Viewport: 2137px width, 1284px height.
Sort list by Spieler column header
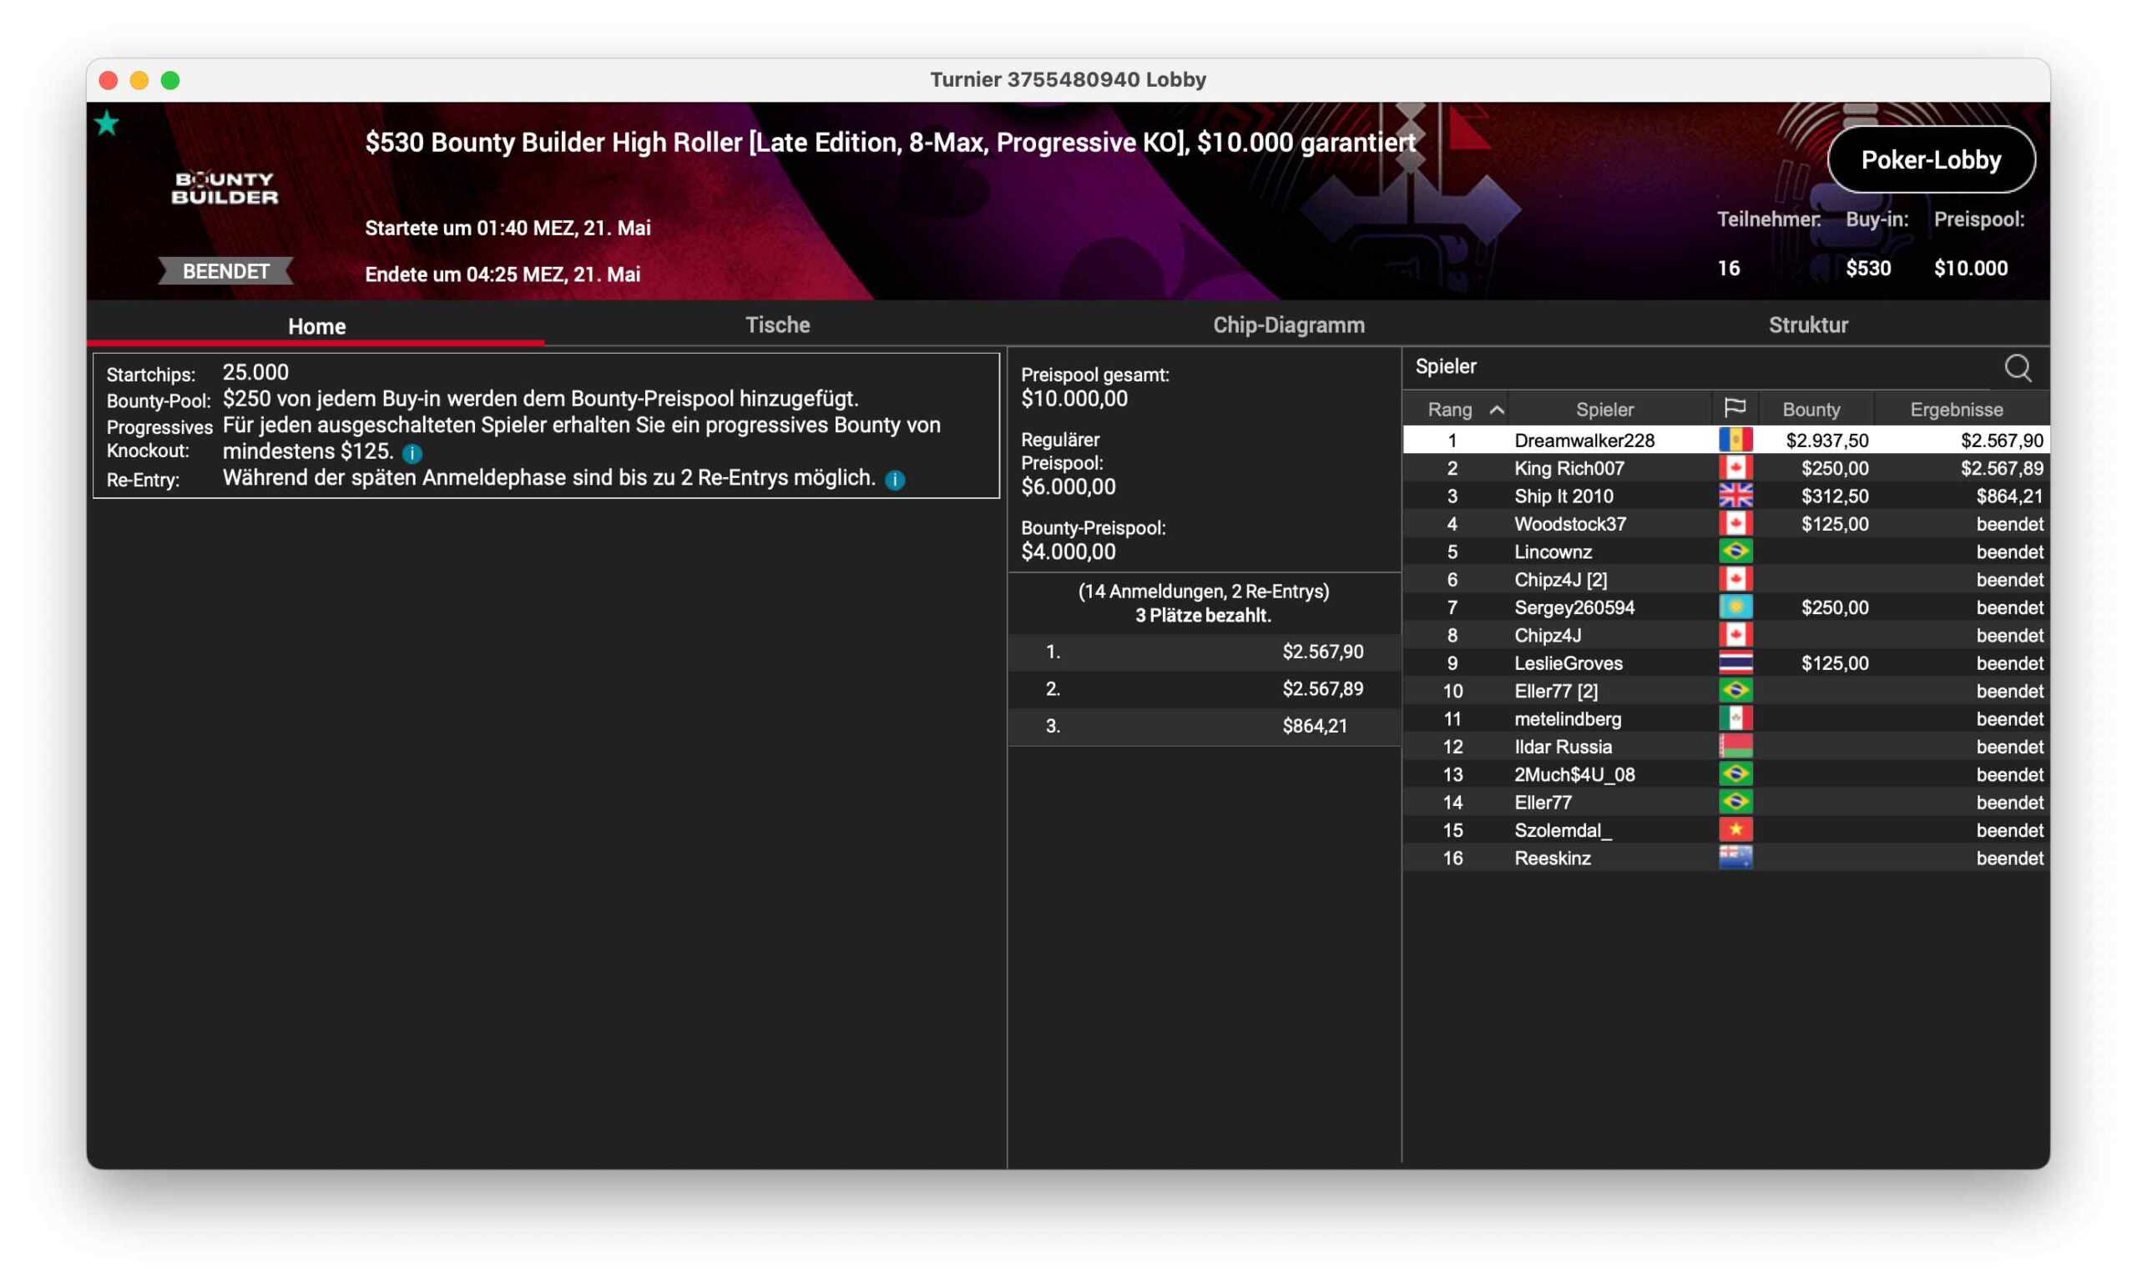tap(1604, 410)
